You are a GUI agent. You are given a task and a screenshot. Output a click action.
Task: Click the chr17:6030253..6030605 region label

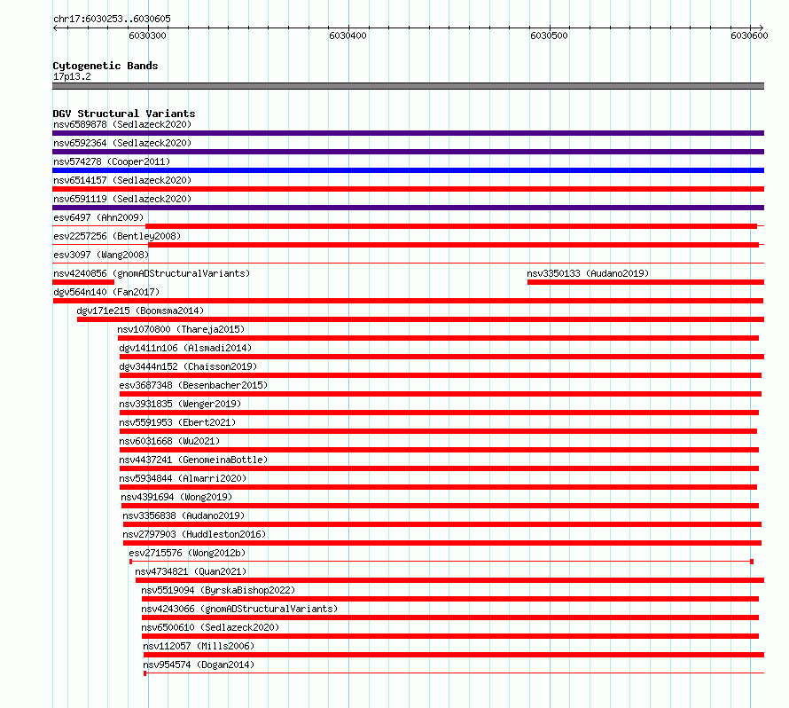coord(113,19)
